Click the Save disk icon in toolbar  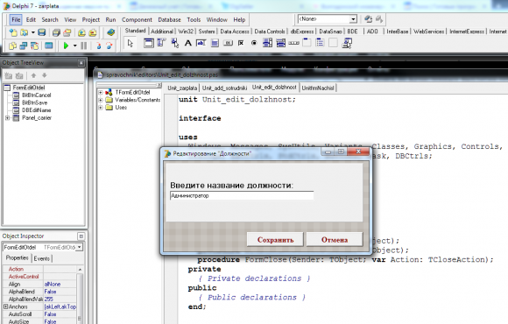[41, 32]
